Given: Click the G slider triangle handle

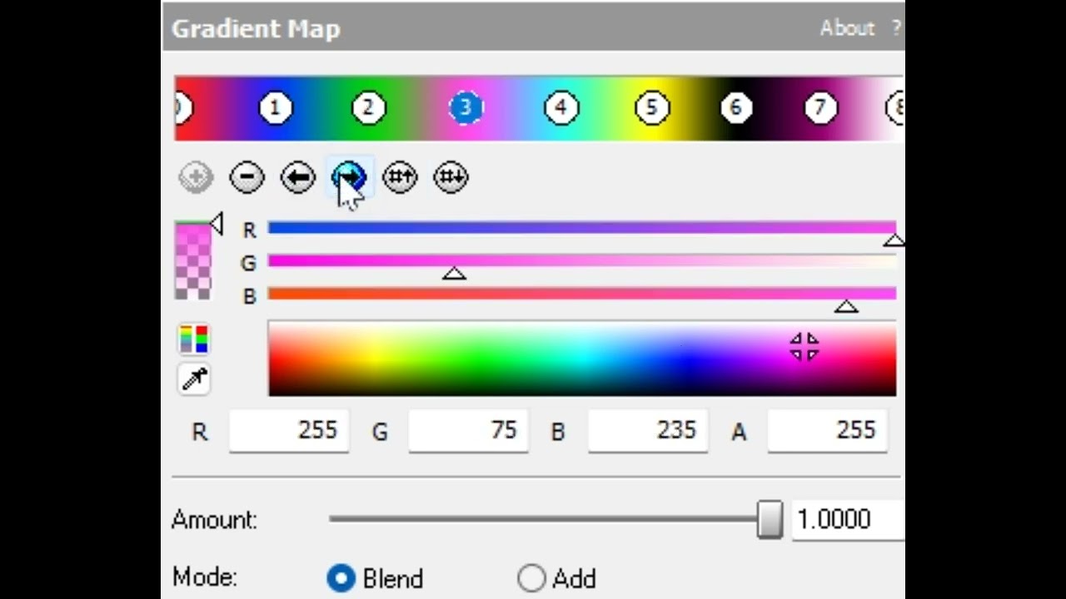Looking at the screenshot, I should (x=454, y=273).
